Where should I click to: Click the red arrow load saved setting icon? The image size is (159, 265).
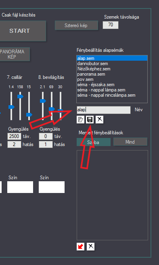coord(80,246)
